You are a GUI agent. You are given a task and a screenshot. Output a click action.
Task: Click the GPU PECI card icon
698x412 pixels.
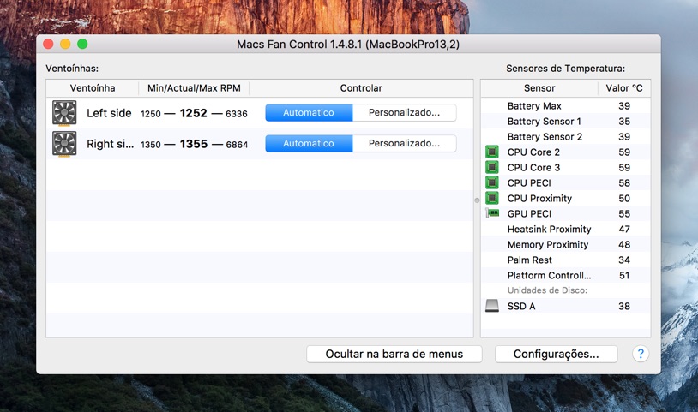click(x=492, y=214)
